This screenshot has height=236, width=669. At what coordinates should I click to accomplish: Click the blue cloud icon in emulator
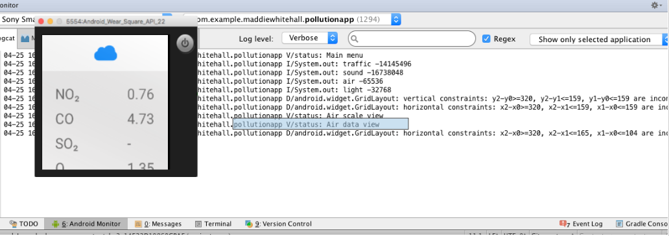pos(106,53)
